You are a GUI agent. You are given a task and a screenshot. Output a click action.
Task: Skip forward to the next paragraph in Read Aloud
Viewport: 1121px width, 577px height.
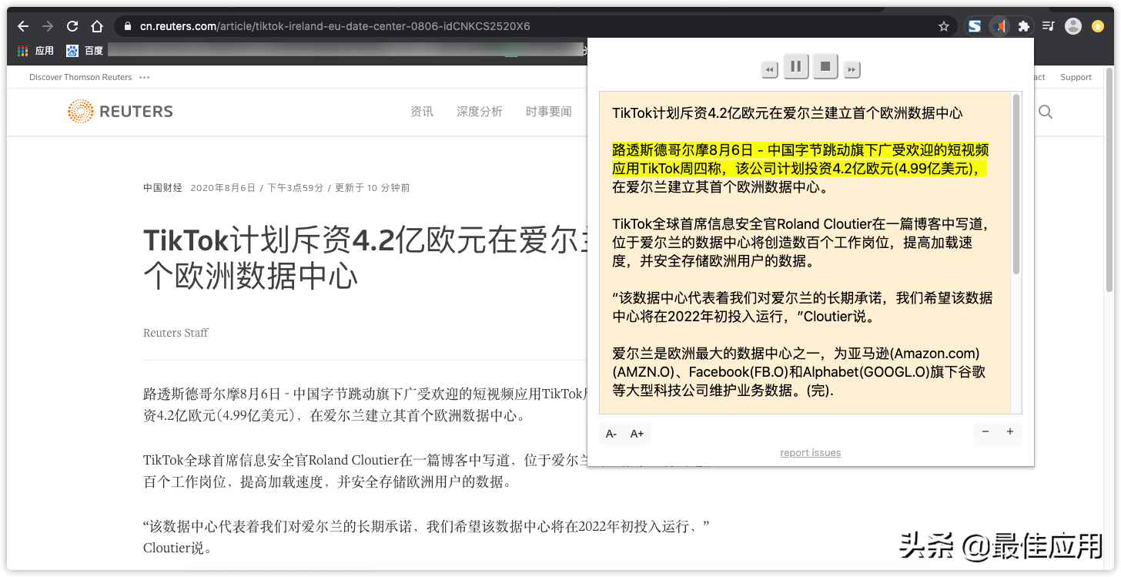click(x=852, y=70)
